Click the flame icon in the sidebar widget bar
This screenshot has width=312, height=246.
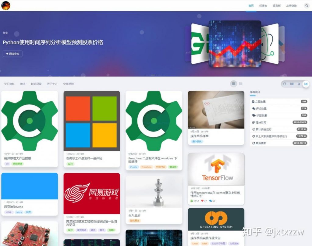coord(299,84)
